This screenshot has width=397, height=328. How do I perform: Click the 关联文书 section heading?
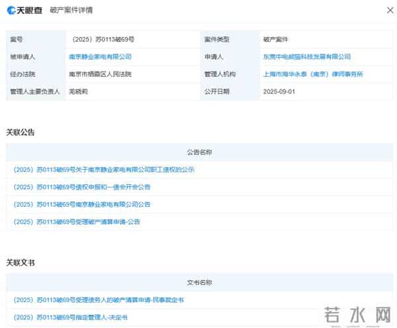(x=21, y=262)
